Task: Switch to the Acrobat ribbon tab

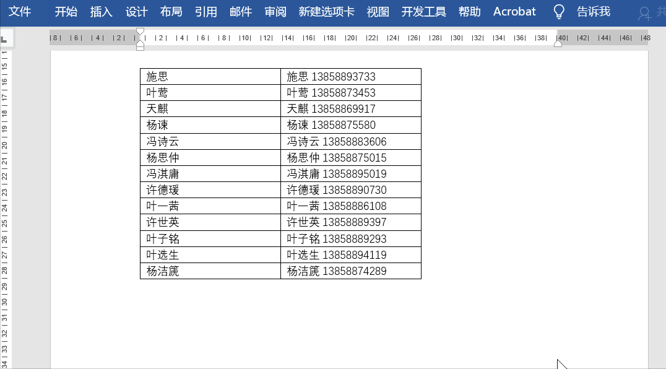Action: tap(514, 11)
